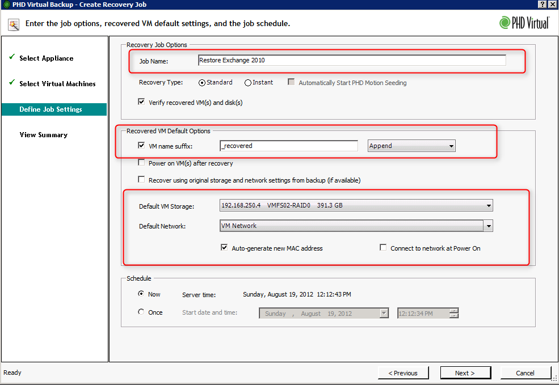Screen dimensions: 559x385
Task: Click the recovery job wizard icon
Action: [14, 24]
